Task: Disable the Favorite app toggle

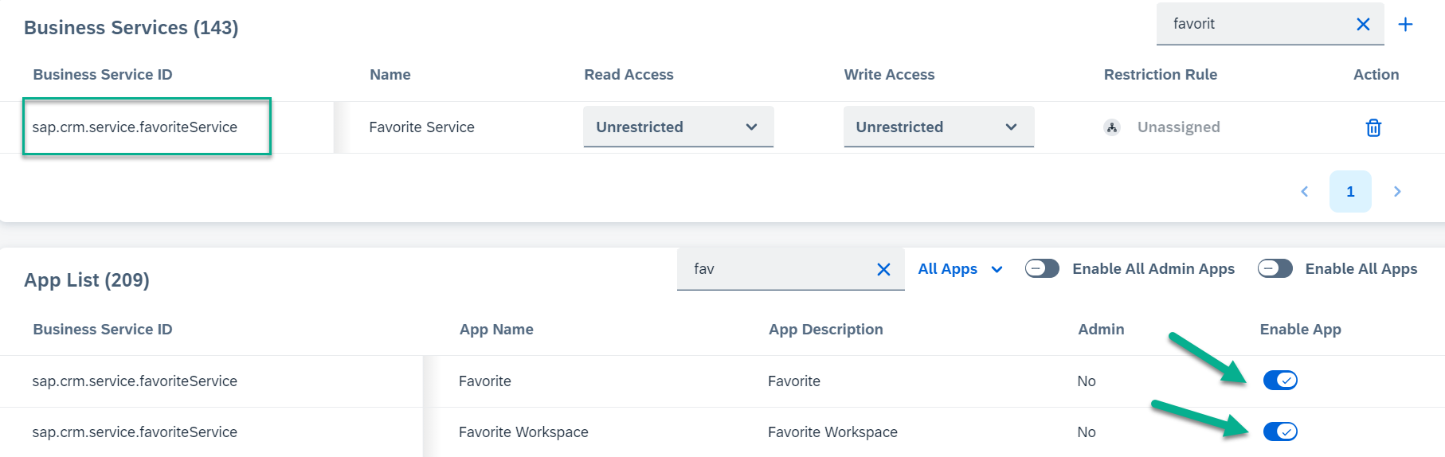Action: click(1280, 381)
